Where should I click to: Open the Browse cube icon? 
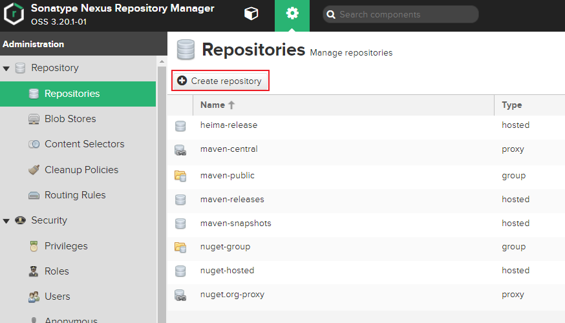click(251, 14)
